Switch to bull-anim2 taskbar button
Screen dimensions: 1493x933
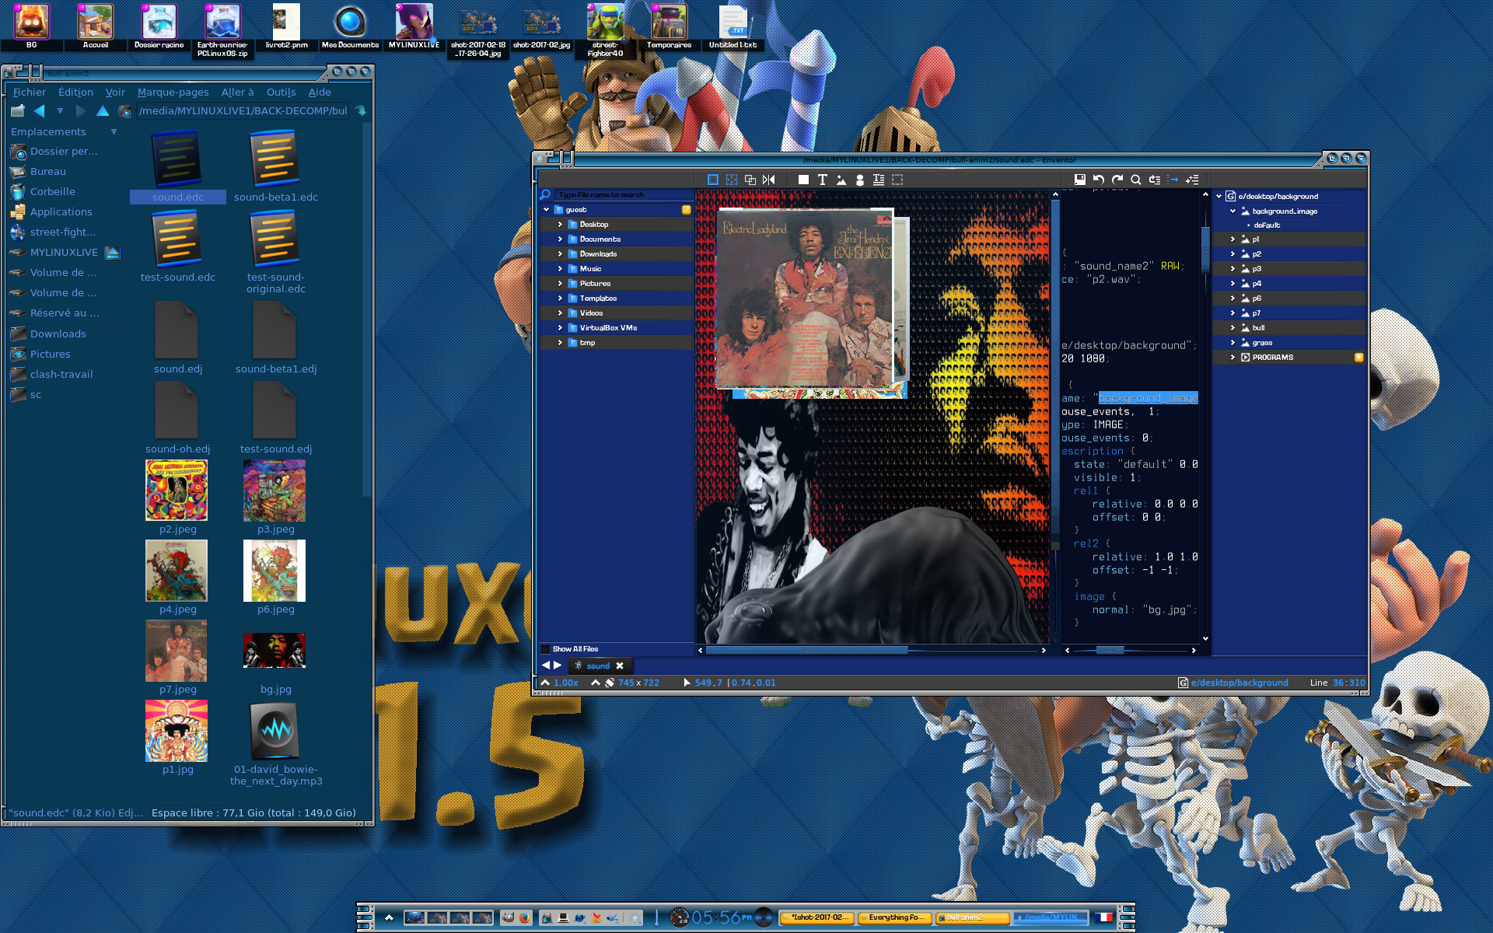(x=973, y=917)
